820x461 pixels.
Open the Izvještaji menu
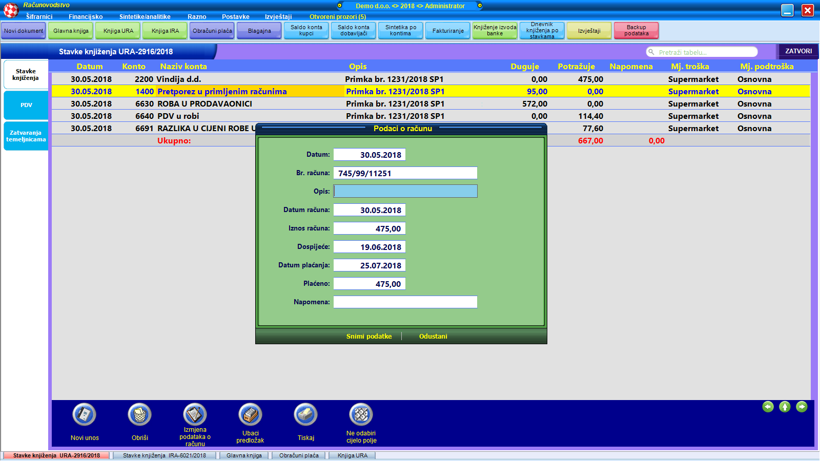point(278,17)
